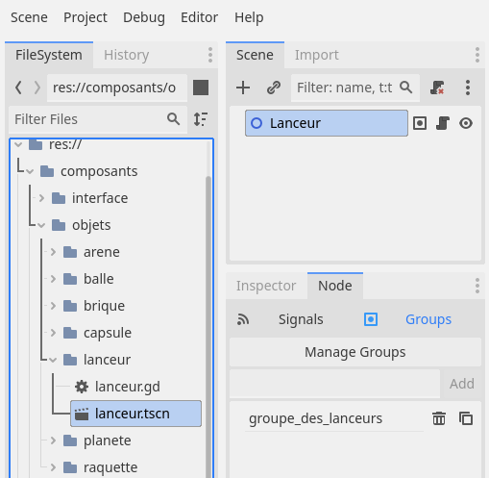This screenshot has height=478, width=489.
Task: Switch to the Inspector tab
Action: (266, 286)
